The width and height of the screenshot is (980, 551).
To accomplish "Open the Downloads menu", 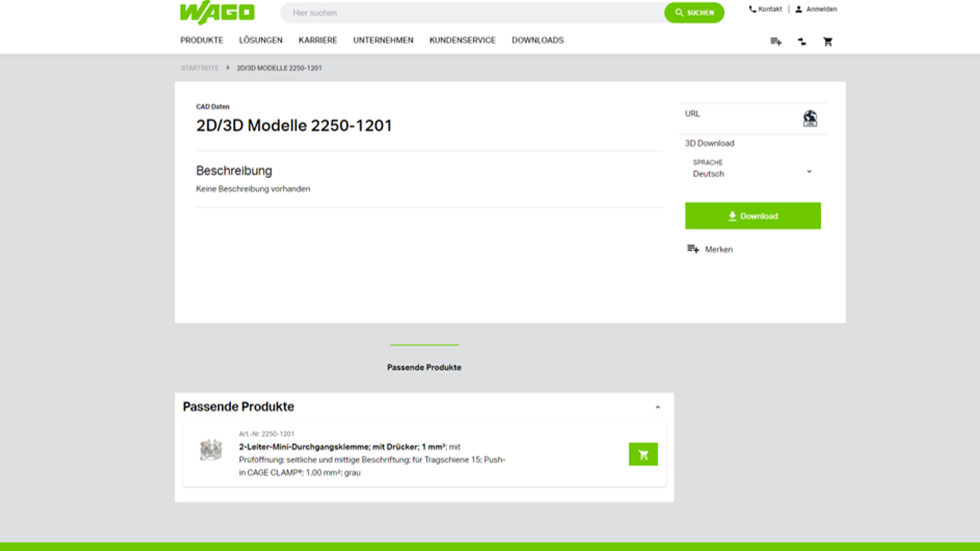I will pos(538,40).
